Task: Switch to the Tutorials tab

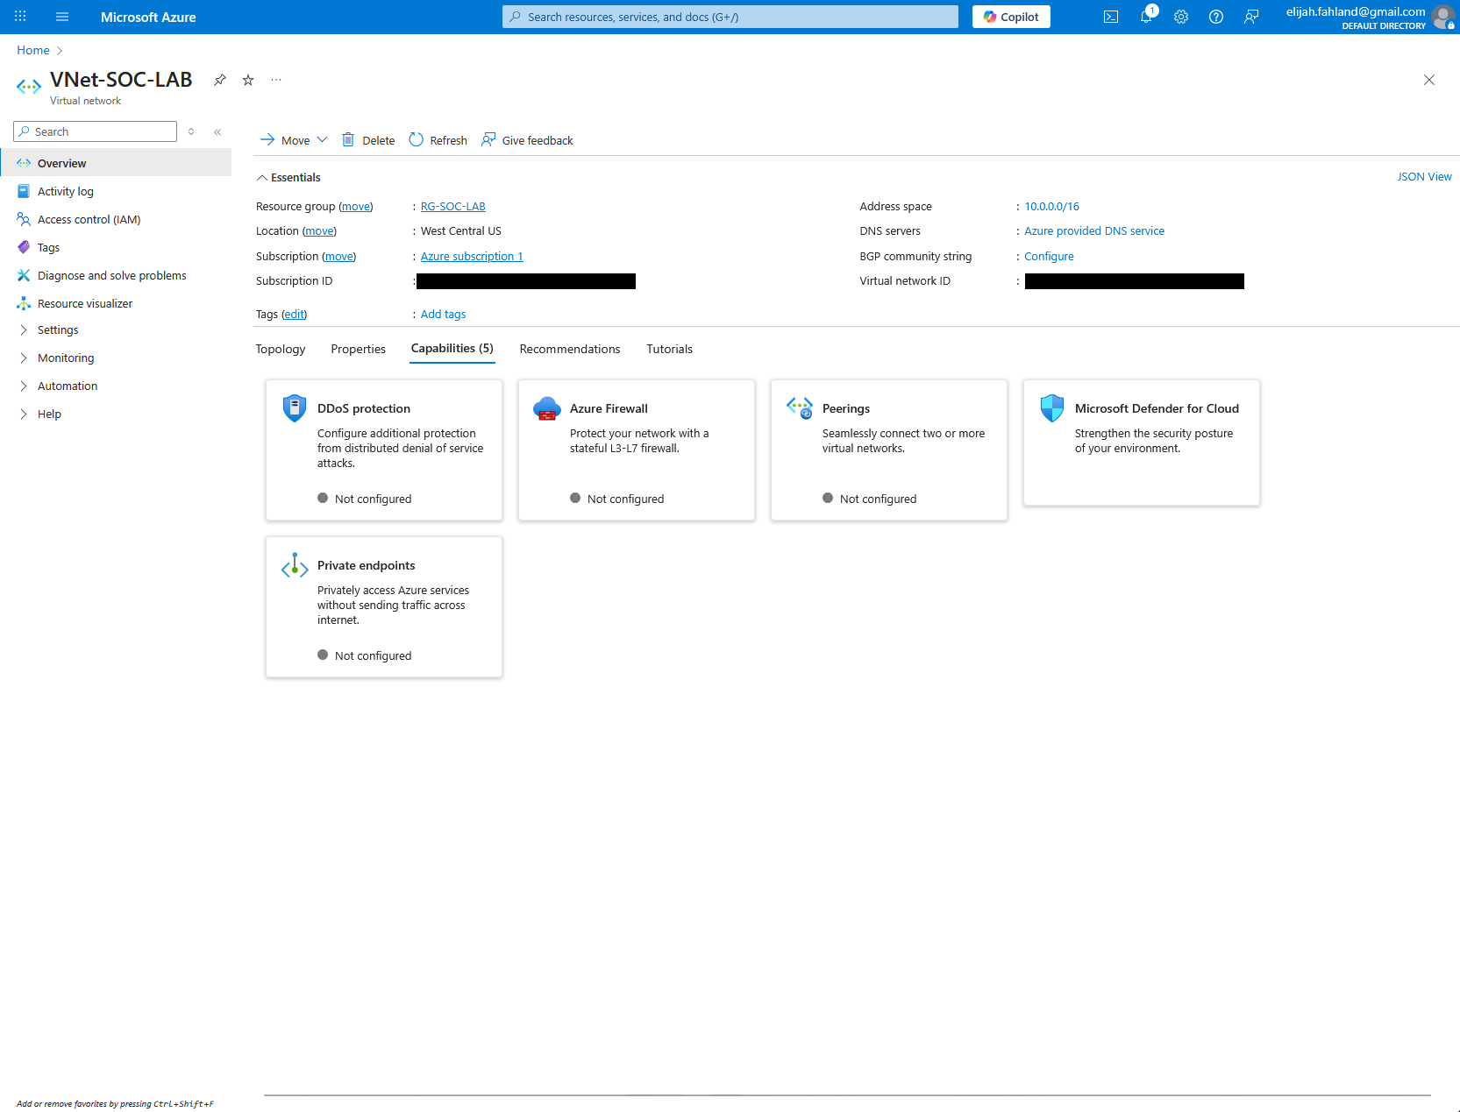Action: tap(669, 349)
